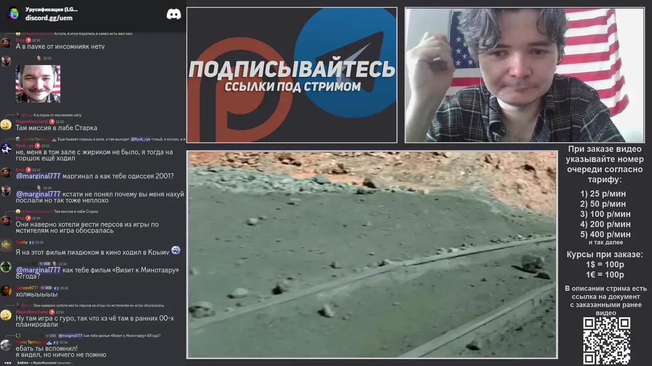Select the tariff line '3) 100 р/мин'
This screenshot has height=366, width=652.
tap(605, 214)
